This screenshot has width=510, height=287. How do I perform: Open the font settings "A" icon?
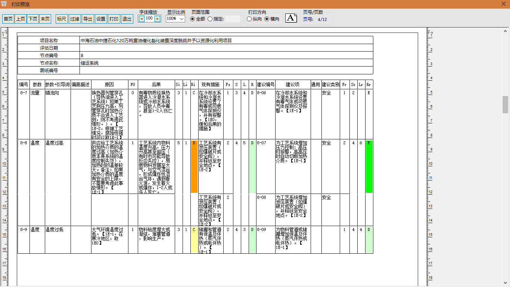(x=291, y=18)
